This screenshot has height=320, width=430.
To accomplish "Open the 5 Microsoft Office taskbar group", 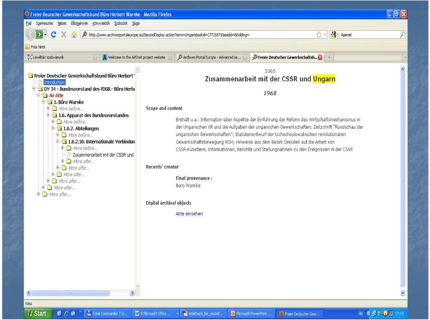I will 156,314.
